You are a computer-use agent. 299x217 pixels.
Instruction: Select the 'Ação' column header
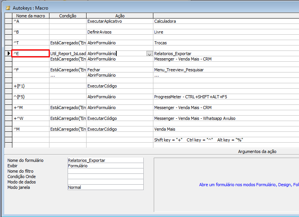120,16
